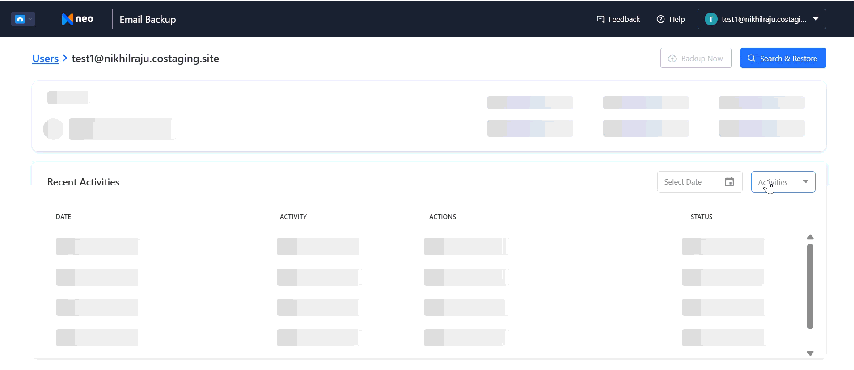
Task: Click the scrollbar up arrow
Action: pyautogui.click(x=810, y=237)
